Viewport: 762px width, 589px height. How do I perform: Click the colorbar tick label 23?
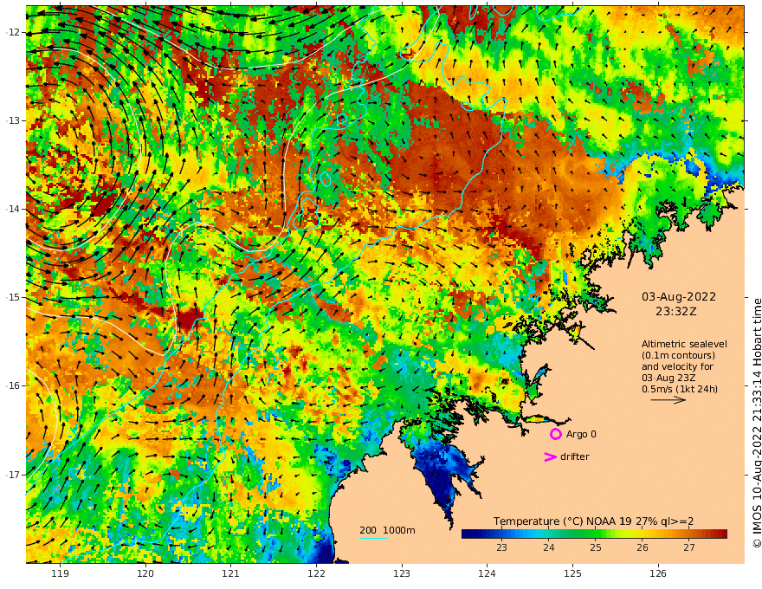coord(501,547)
